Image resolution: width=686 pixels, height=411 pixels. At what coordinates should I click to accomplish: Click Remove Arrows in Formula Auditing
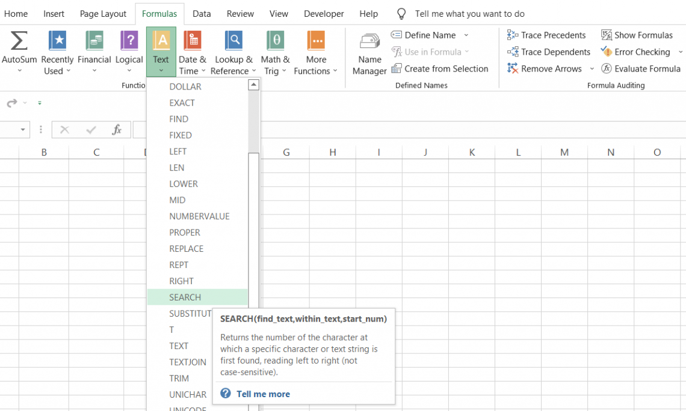tap(545, 68)
